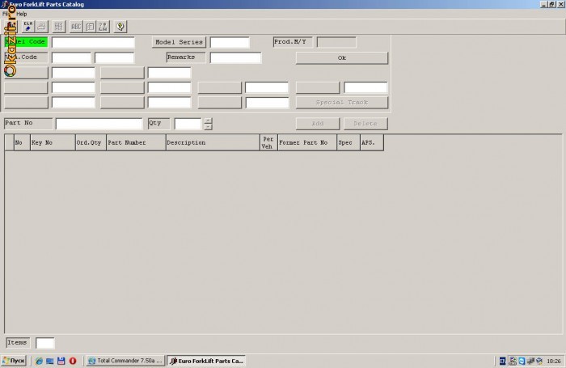The width and height of the screenshot is (566, 368).
Task: Increase Qty with the up spinner arrow
Action: click(x=208, y=121)
